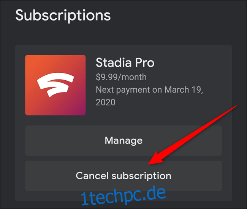Click the tail of the red arrow
The image size is (247, 209).
[x=236, y=106]
